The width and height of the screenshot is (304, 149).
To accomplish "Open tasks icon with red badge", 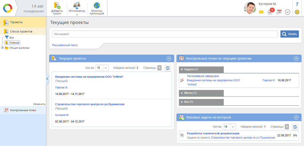I will coord(270,11).
